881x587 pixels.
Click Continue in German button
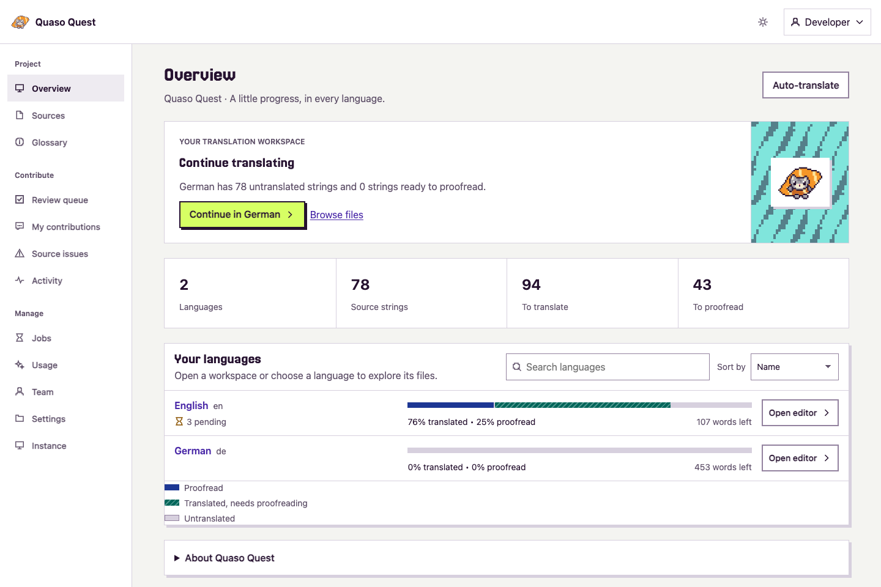242,215
